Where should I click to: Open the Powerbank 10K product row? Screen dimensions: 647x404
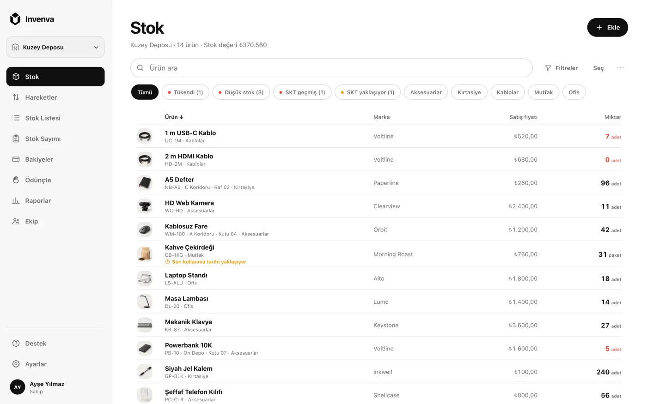coord(379,349)
